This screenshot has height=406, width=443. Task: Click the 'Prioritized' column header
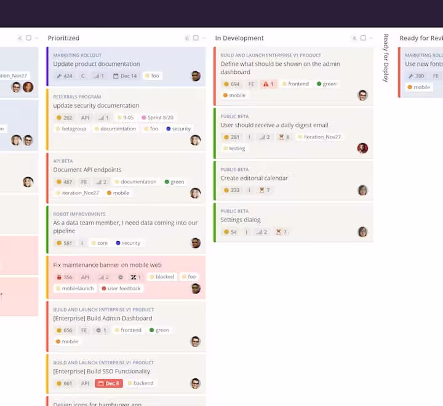pos(63,38)
